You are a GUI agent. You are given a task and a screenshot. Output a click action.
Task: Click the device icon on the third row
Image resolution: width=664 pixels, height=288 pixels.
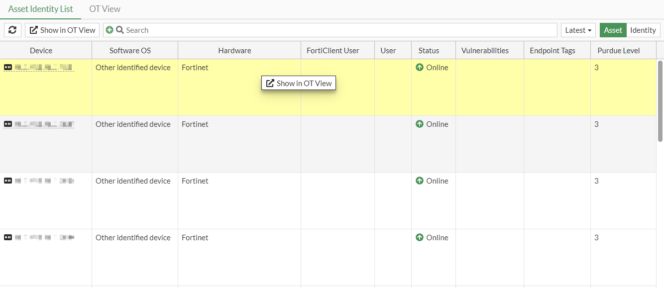pos(7,181)
